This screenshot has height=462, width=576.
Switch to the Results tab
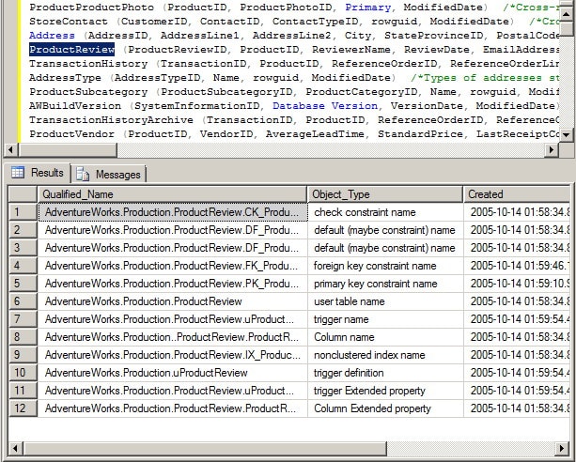click(37, 173)
